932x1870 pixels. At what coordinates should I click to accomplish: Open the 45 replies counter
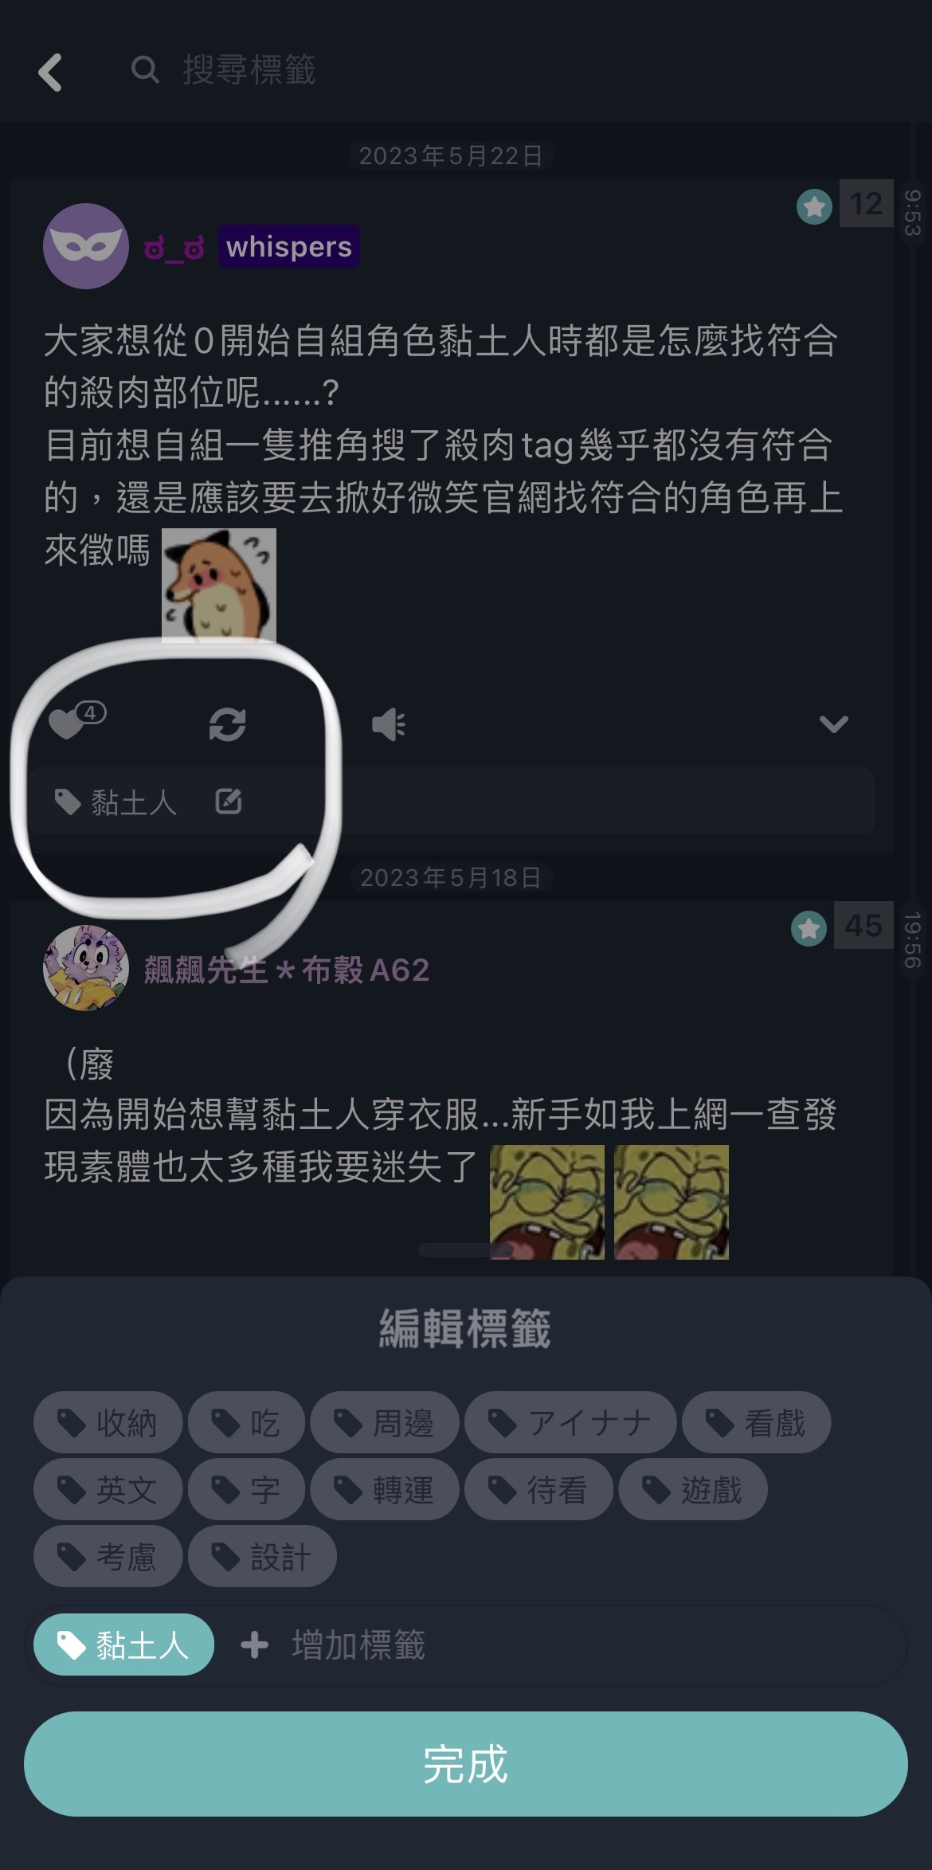pyautogui.click(x=863, y=926)
